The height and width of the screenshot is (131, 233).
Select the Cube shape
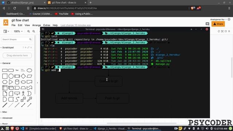coord(11,88)
